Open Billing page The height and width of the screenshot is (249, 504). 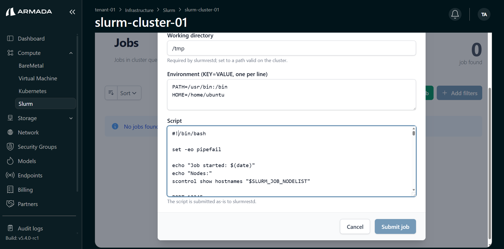coord(25,190)
